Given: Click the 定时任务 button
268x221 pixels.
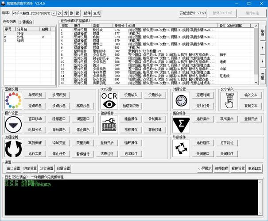Looking at the screenshot, I should pos(203,106).
